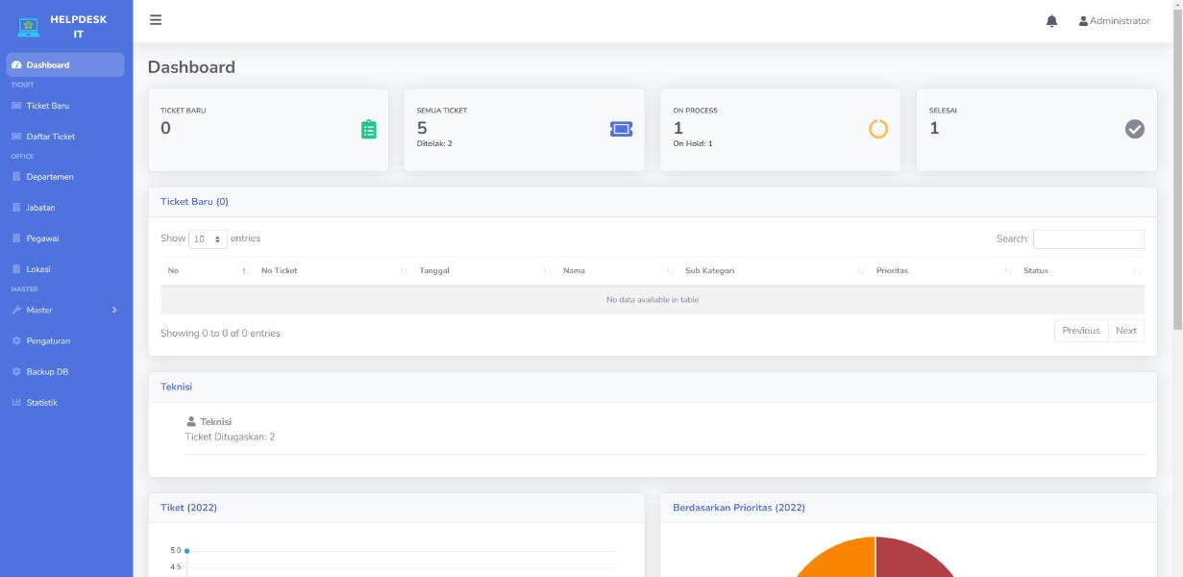Click the 'Tiket (2022)' chart heading
Screen dimensions: 1183x577
coord(188,508)
